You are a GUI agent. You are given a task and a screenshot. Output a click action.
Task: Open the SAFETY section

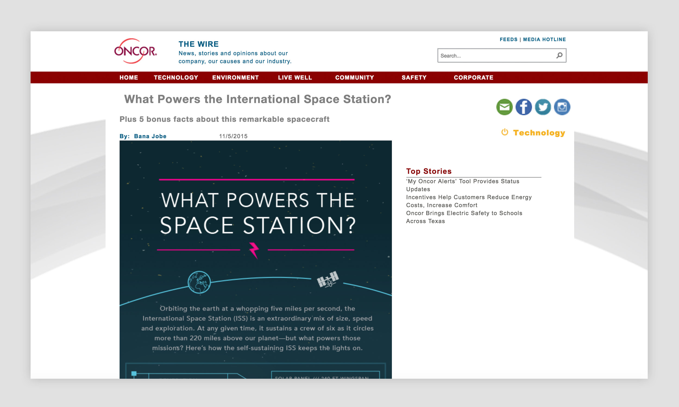414,77
